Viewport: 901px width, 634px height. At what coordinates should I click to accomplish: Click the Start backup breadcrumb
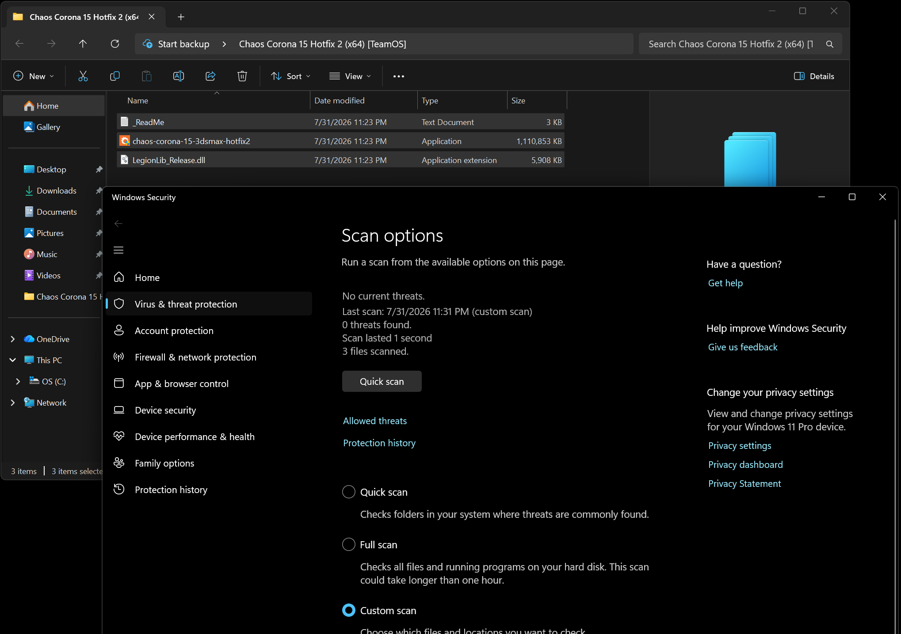pyautogui.click(x=183, y=44)
